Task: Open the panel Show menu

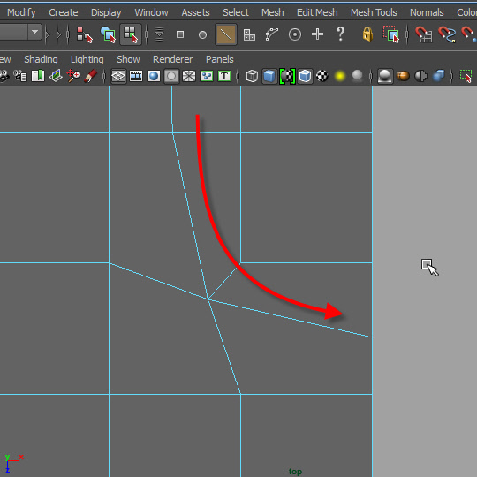Action: 128,59
